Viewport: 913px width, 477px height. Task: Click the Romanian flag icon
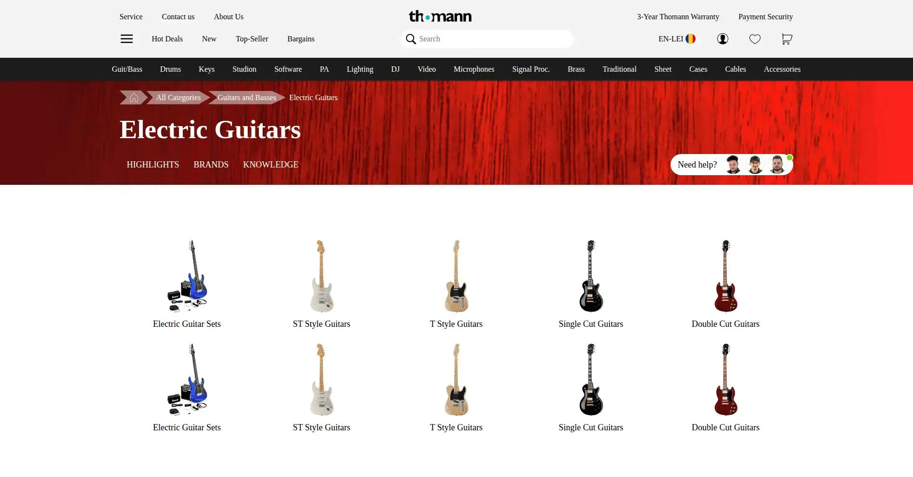pos(691,39)
